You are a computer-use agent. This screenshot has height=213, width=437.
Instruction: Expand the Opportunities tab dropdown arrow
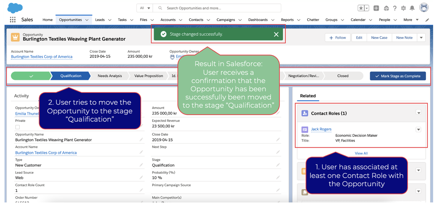point(87,20)
